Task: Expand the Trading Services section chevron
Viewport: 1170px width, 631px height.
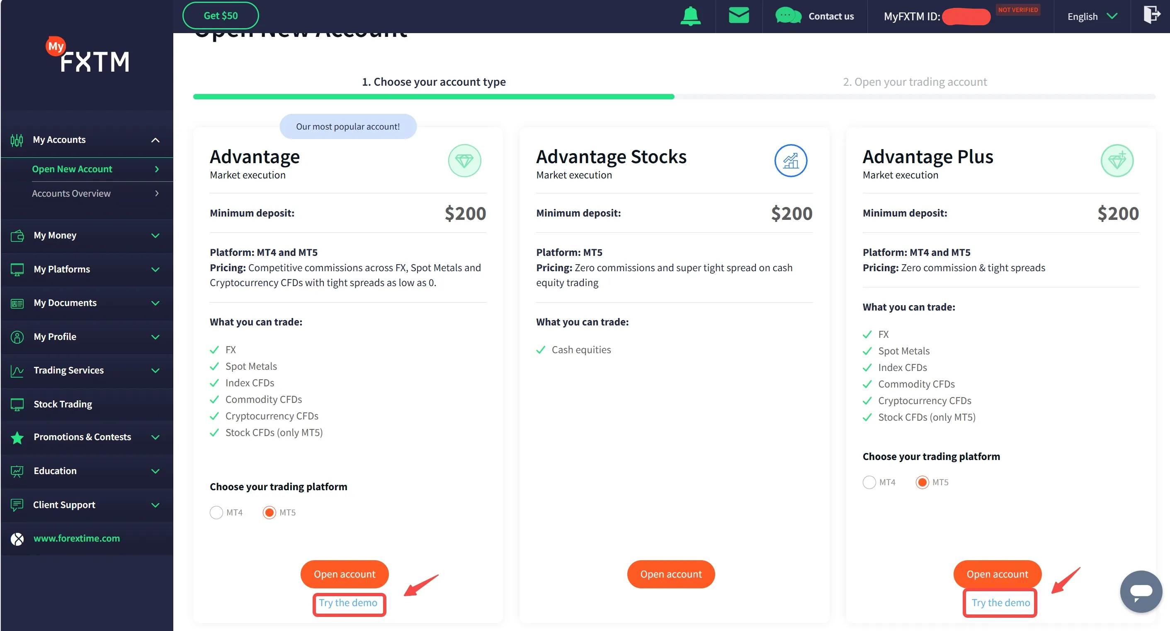Action: click(155, 371)
